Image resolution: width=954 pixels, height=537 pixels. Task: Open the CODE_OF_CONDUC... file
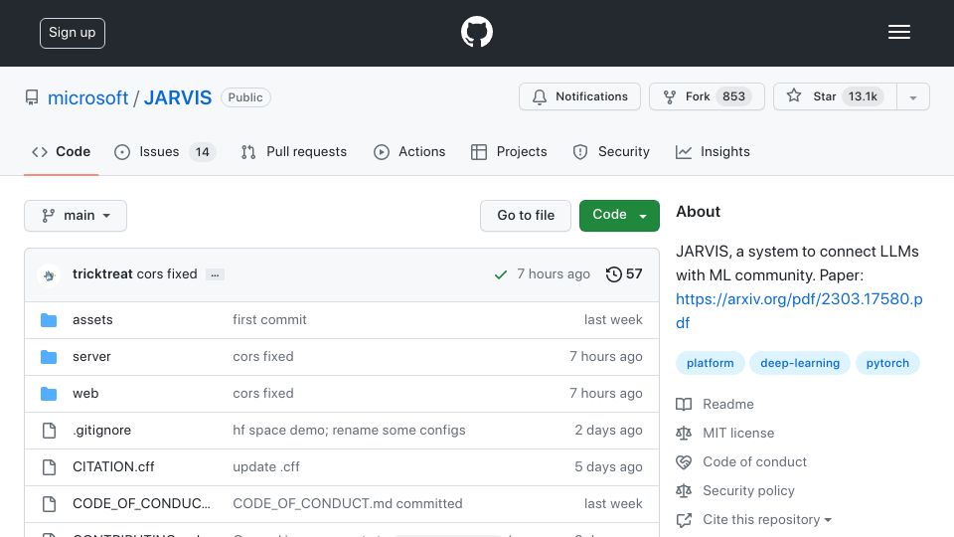[x=141, y=503]
